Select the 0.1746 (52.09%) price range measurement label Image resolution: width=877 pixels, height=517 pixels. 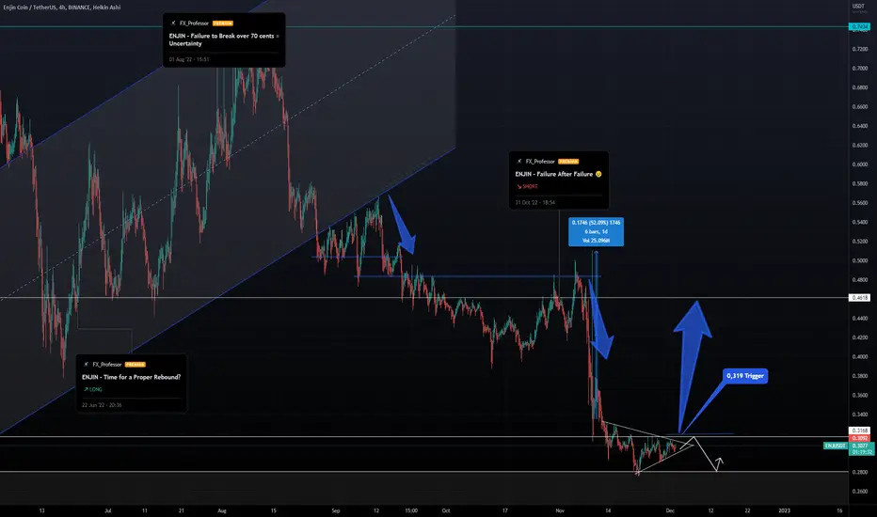tap(596, 231)
